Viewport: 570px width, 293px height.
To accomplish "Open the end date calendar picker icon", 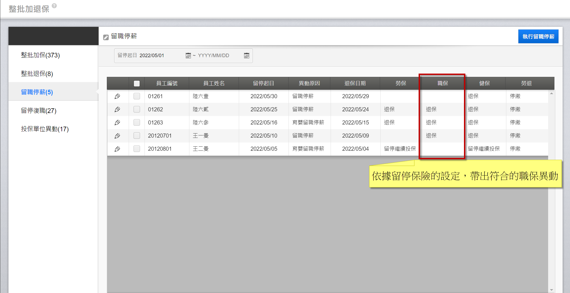I will pos(246,56).
